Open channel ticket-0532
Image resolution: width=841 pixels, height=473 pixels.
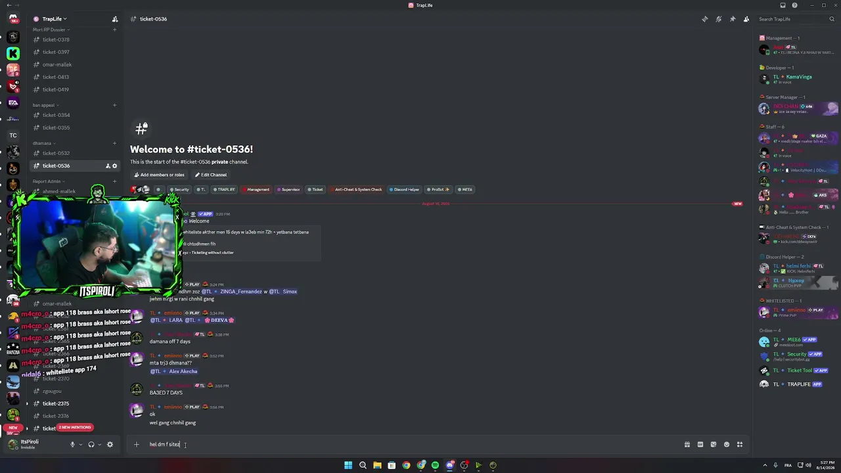pyautogui.click(x=75, y=153)
